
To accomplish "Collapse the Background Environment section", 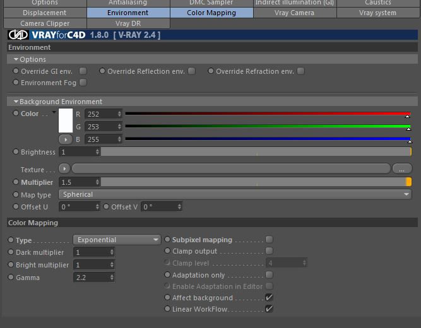I will pos(16,102).
